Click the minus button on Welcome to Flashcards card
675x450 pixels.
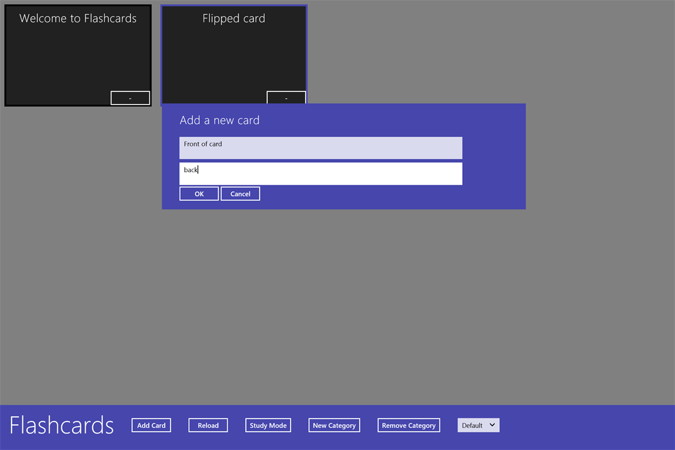click(x=130, y=98)
